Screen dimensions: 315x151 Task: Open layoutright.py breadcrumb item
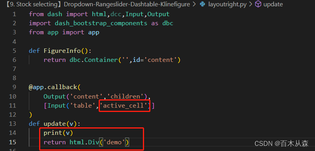(x=227, y=4)
